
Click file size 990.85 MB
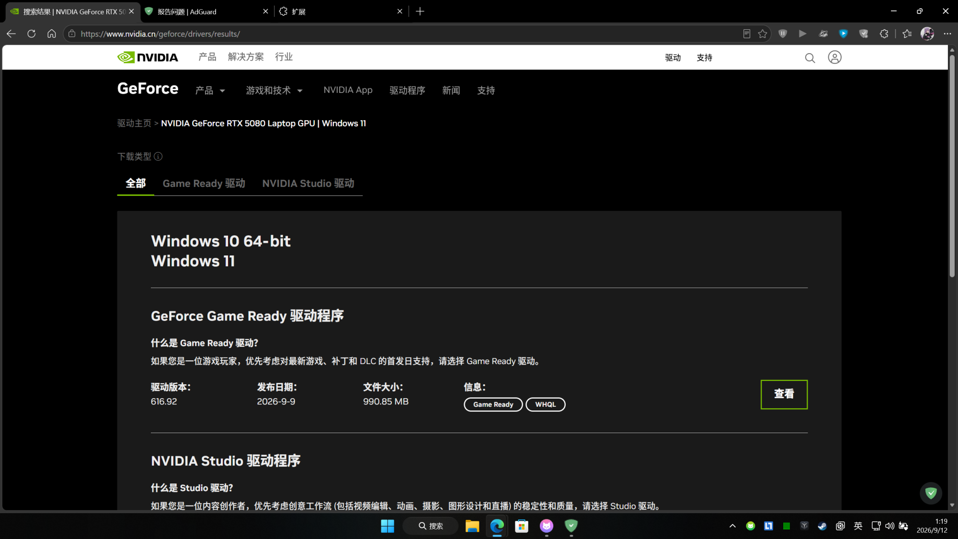386,401
